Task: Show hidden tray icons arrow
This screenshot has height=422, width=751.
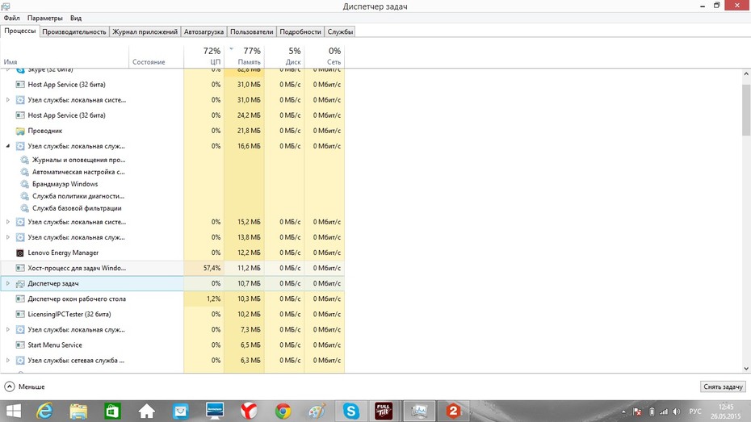Action: (623, 412)
